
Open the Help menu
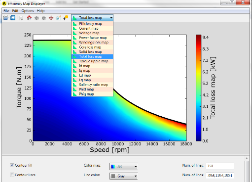[x=40, y=11]
